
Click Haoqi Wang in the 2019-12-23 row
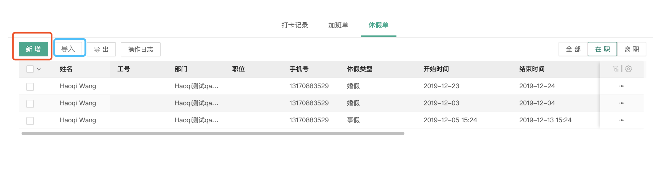tap(78, 86)
